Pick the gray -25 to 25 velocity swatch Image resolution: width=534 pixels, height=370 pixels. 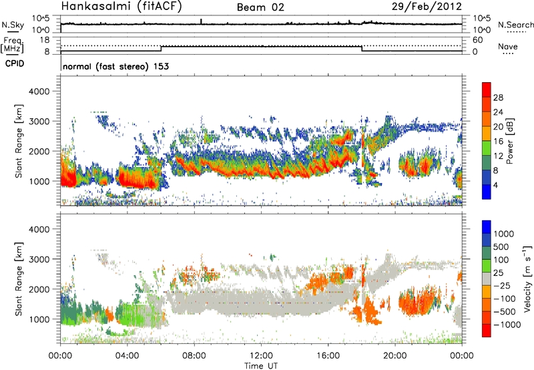click(x=487, y=279)
